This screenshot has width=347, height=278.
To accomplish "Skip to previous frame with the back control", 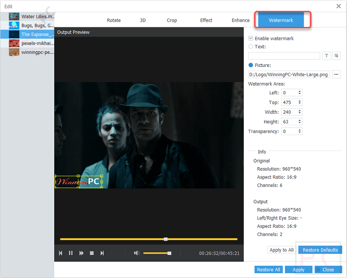I will click(60, 253).
